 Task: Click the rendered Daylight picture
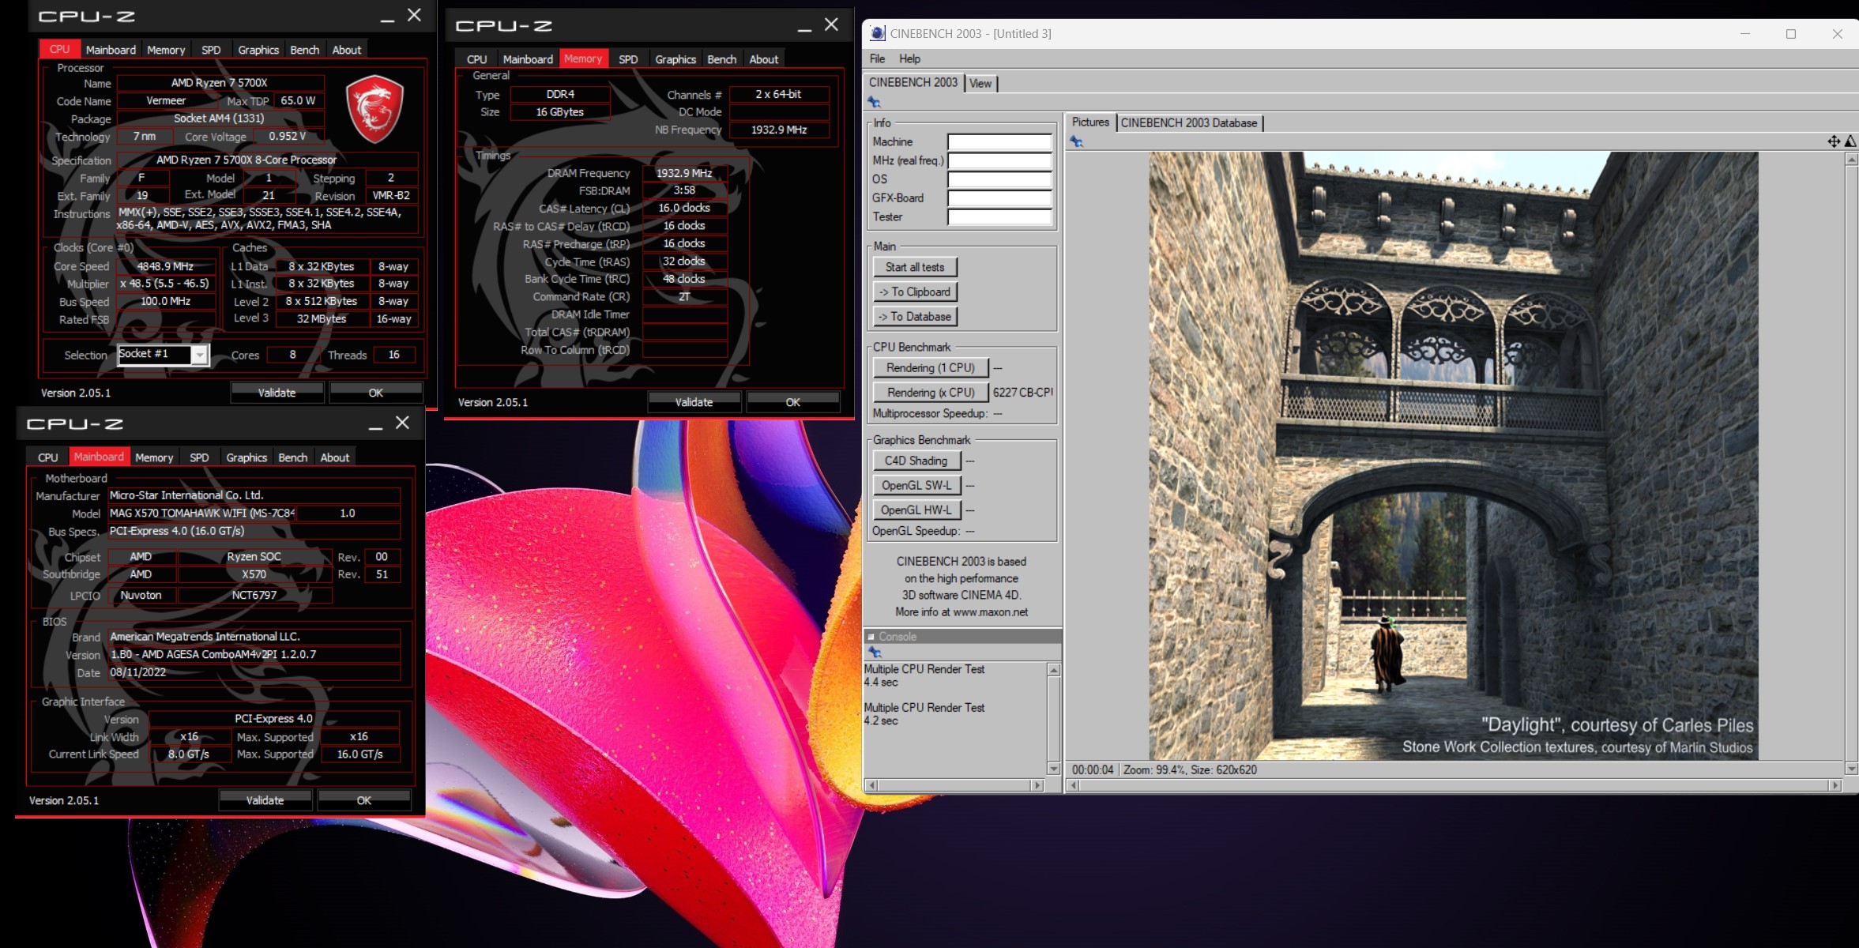(1454, 456)
